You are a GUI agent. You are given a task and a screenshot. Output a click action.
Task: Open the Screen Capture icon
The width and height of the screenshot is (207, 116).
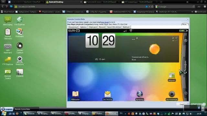point(20,48)
